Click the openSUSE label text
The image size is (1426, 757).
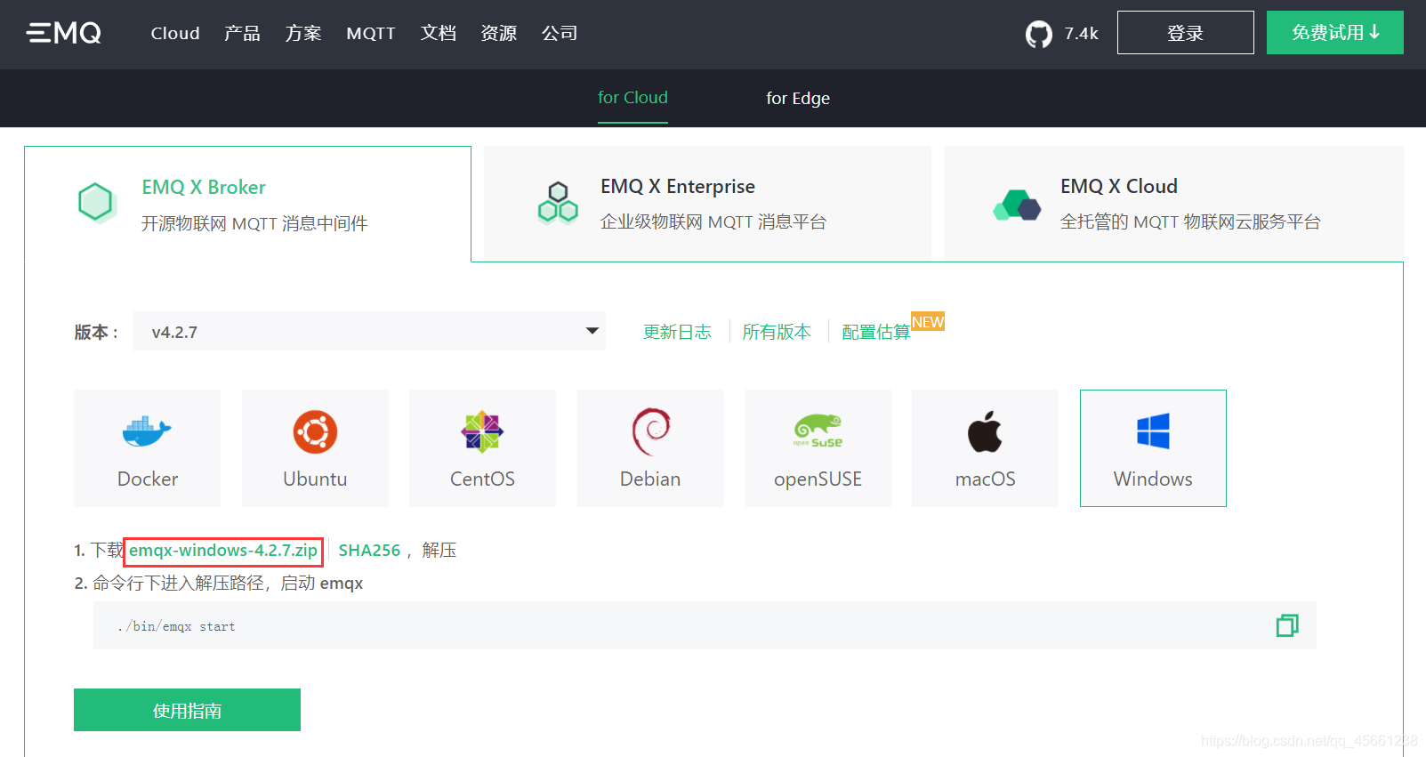(x=818, y=479)
